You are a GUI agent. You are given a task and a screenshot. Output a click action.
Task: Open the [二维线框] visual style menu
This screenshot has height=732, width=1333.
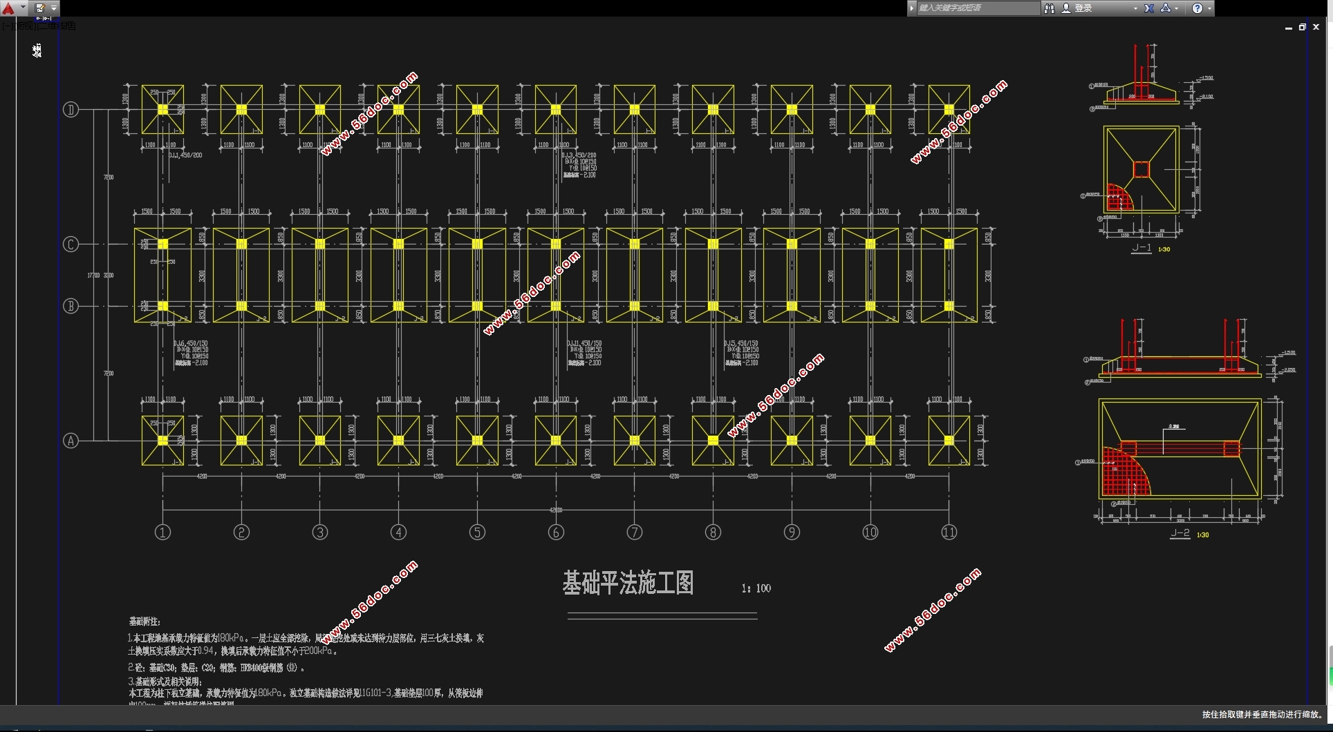click(56, 26)
